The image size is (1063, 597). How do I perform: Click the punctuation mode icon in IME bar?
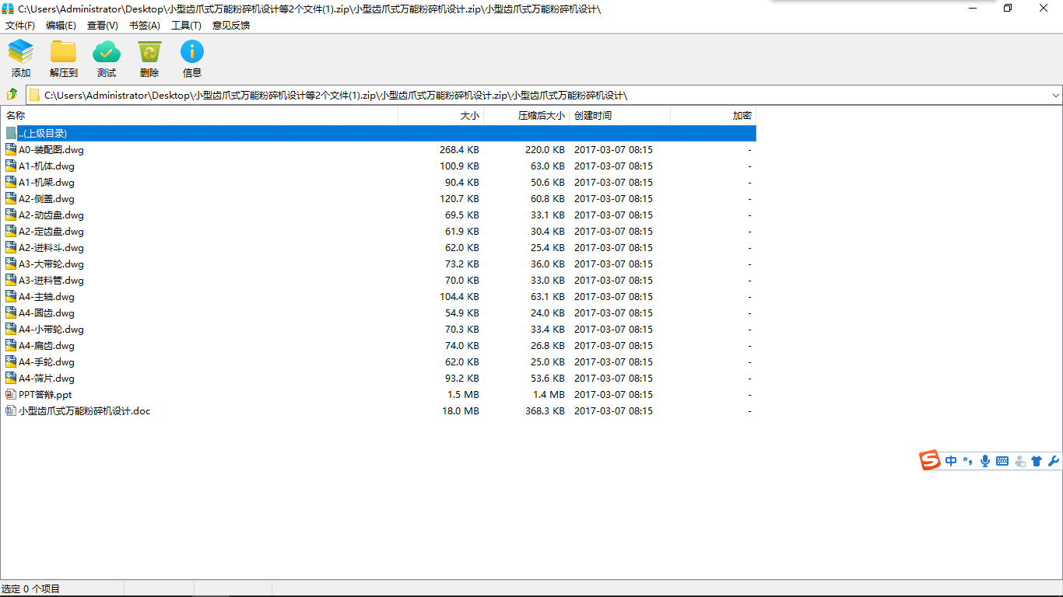coord(968,461)
